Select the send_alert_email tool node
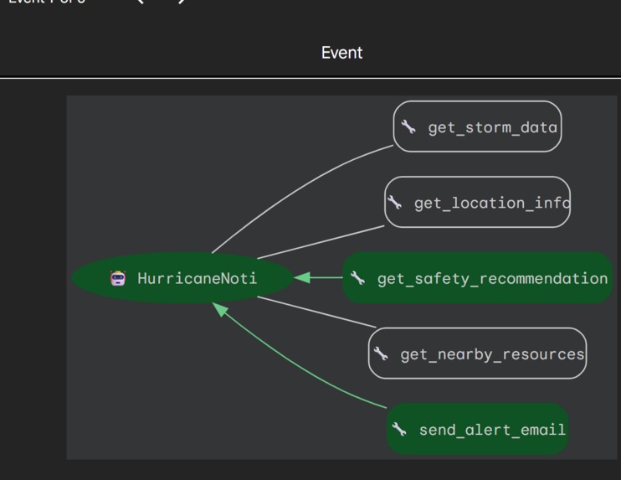Screen dimensions: 621x480 click(x=477, y=429)
